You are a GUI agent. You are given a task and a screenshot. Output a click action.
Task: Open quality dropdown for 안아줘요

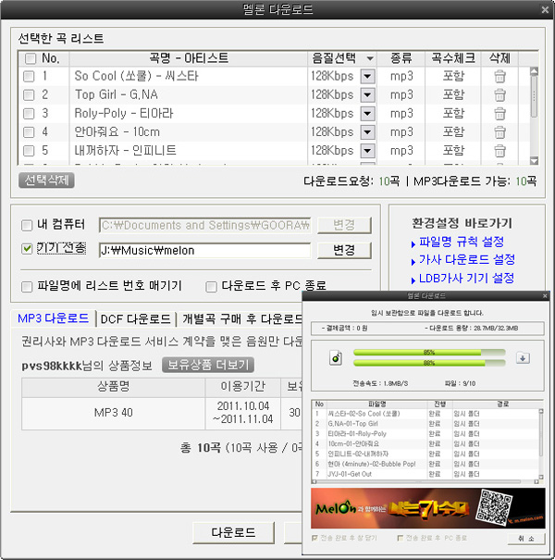click(367, 131)
